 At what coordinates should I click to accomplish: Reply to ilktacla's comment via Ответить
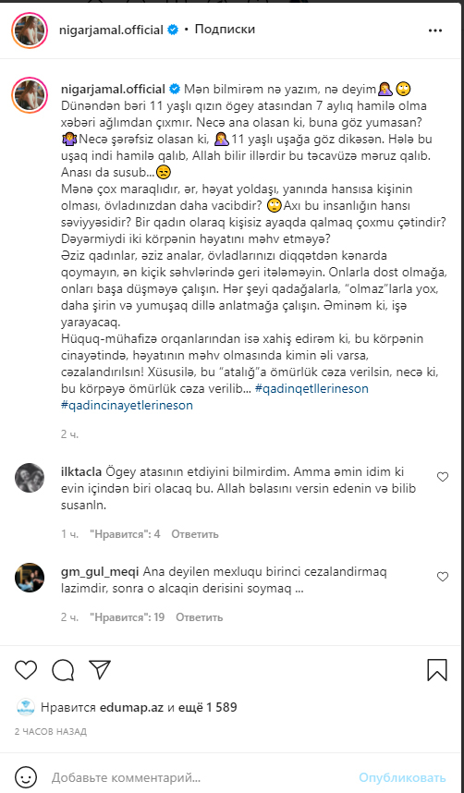pyautogui.click(x=195, y=534)
